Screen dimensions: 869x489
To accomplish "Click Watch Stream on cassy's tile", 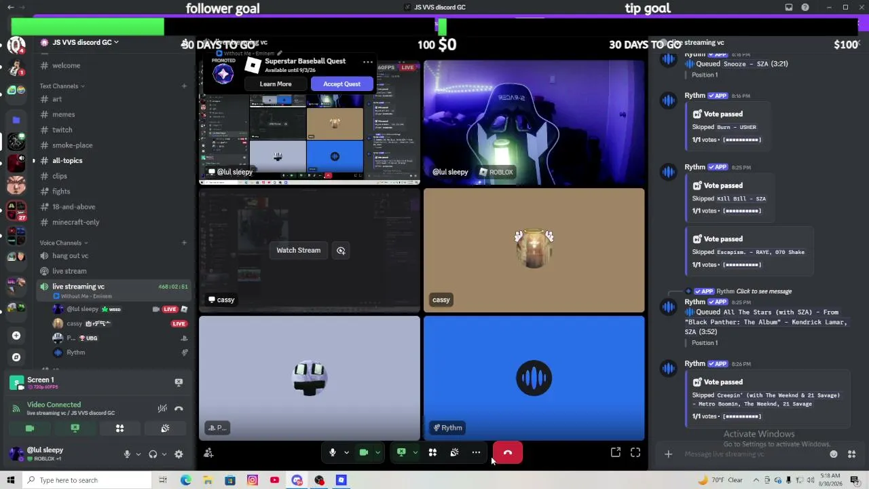I will 298,250.
